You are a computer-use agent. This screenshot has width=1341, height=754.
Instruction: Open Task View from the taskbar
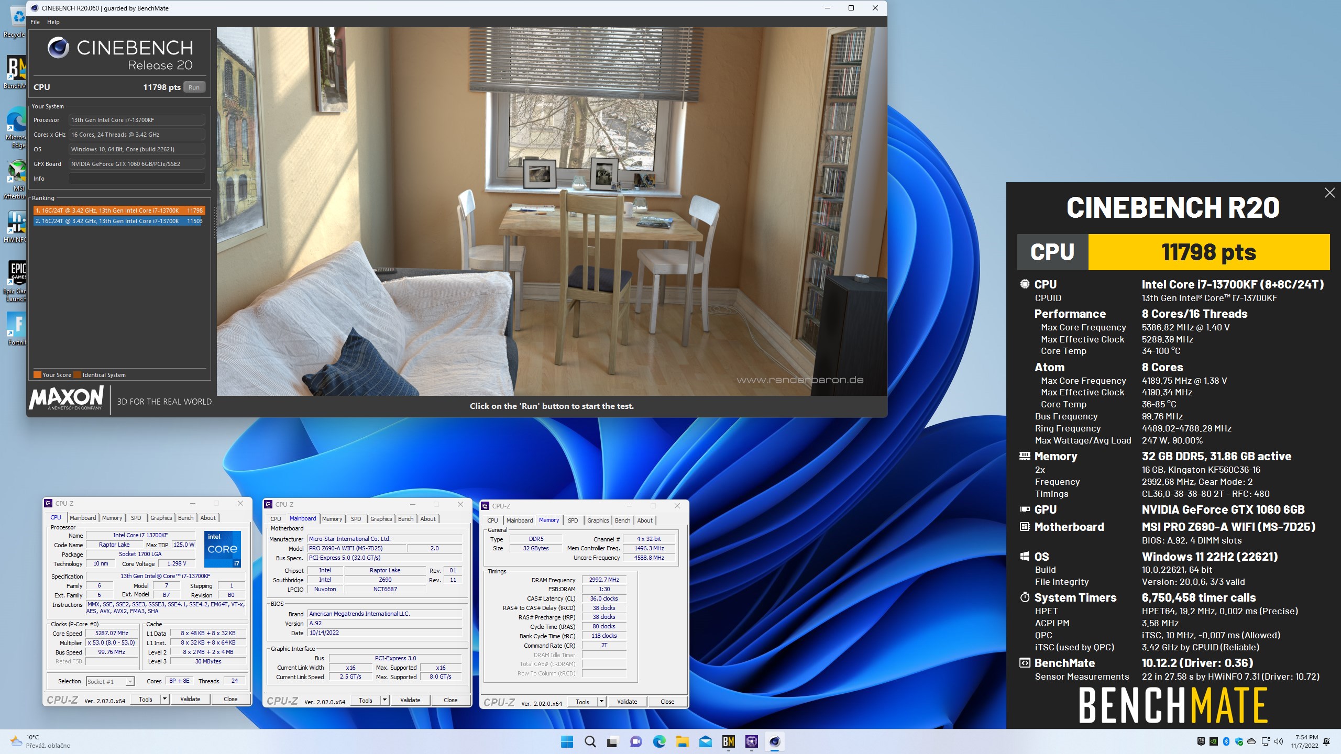612,741
